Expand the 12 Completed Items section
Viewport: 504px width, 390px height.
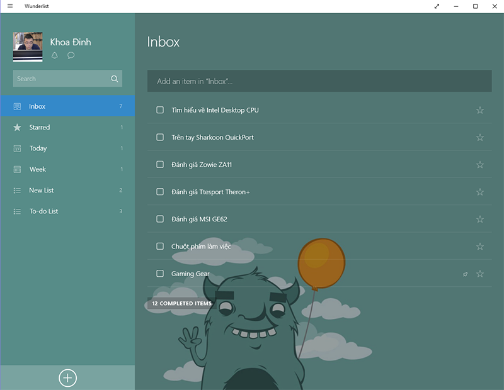pos(182,303)
